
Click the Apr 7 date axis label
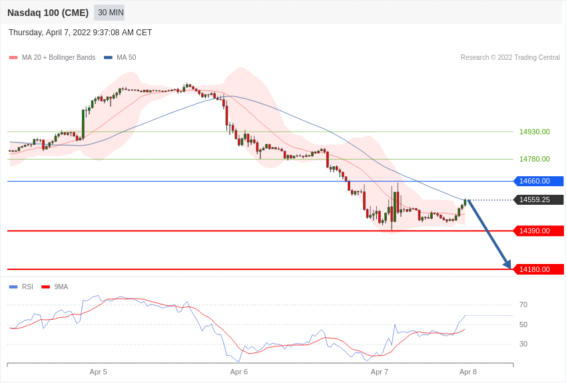[380, 372]
